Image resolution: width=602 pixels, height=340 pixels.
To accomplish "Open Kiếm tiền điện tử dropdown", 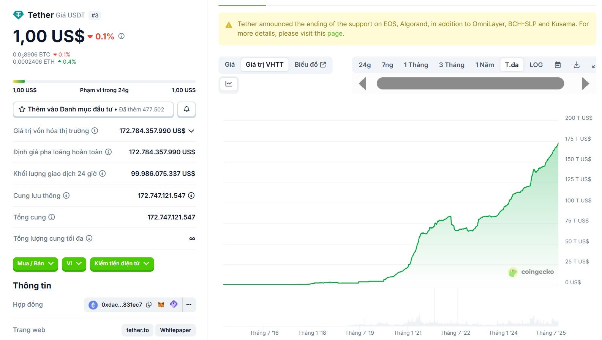I will coord(122,264).
